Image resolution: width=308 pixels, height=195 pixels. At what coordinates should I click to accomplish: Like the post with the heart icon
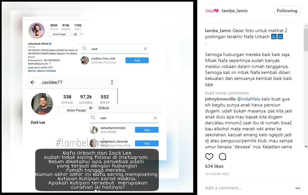[x=209, y=157]
